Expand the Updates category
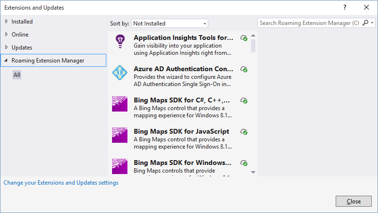The image size is (378, 213). (6, 48)
